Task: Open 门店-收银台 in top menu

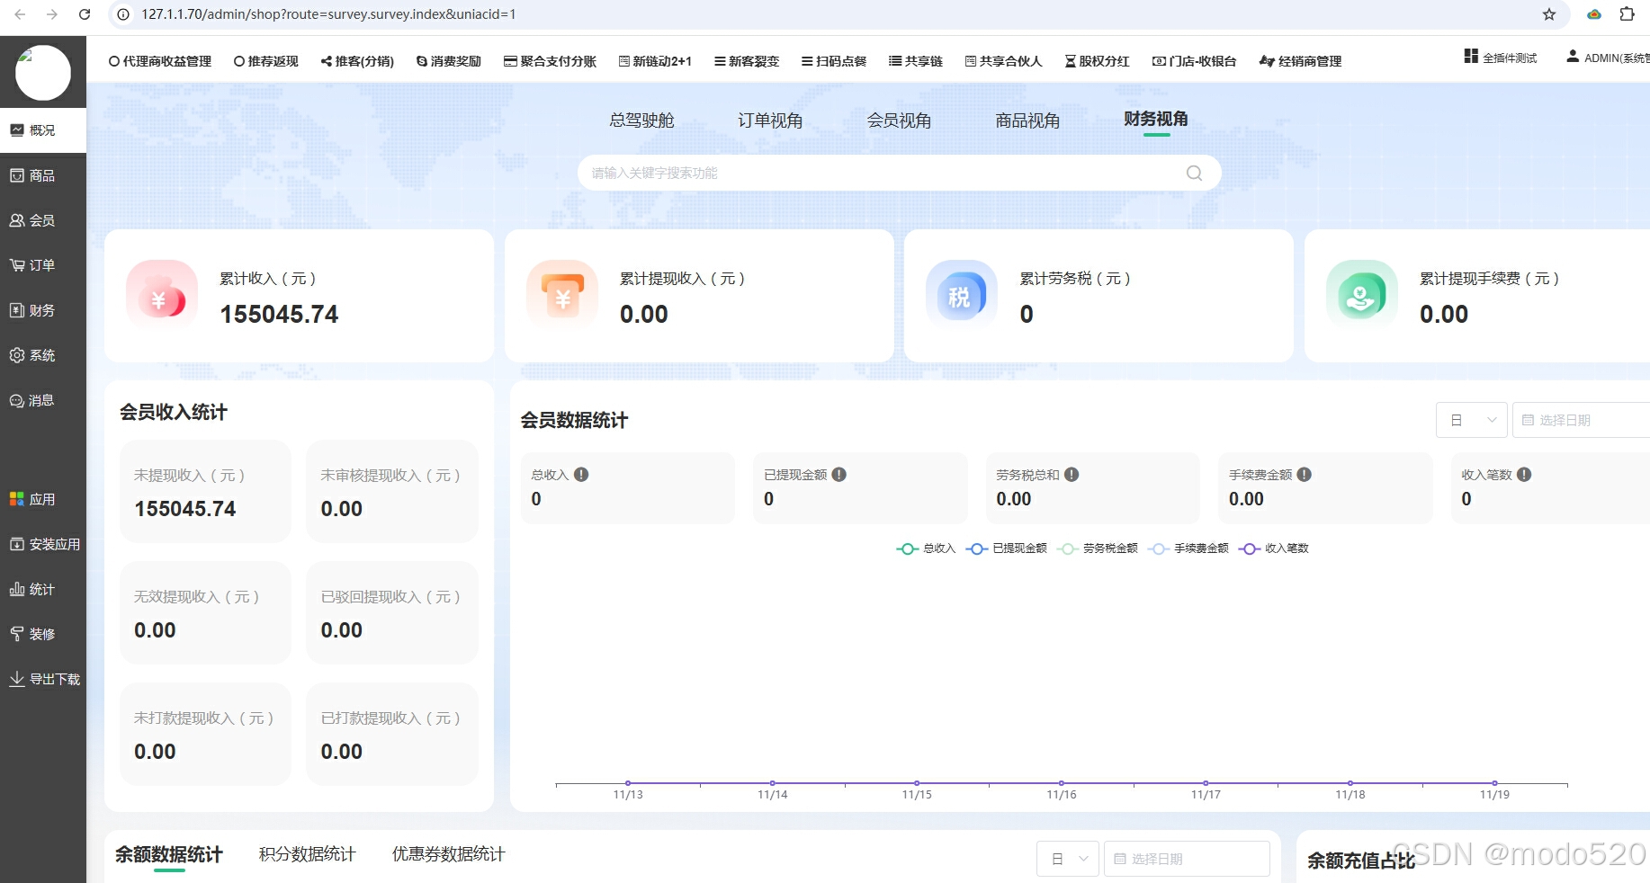Action: [1194, 61]
